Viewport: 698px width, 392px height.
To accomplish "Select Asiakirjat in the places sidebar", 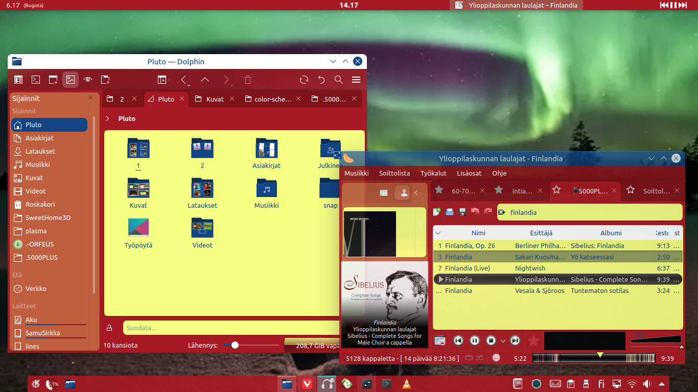I will pos(50,138).
